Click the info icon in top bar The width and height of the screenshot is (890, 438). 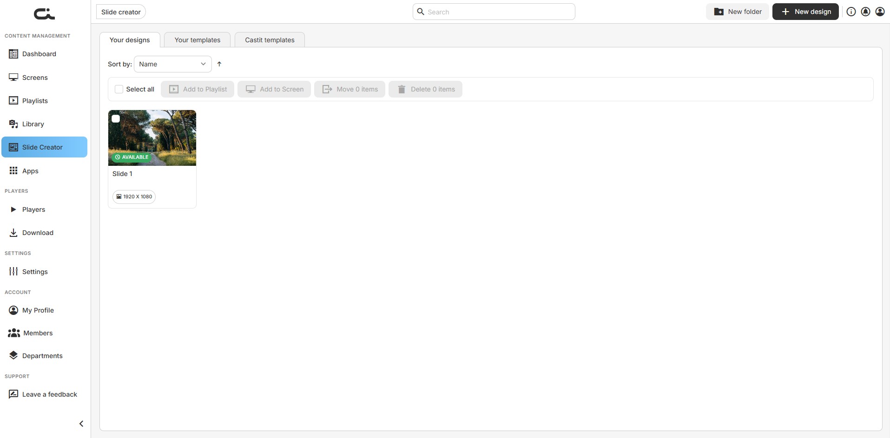851,12
